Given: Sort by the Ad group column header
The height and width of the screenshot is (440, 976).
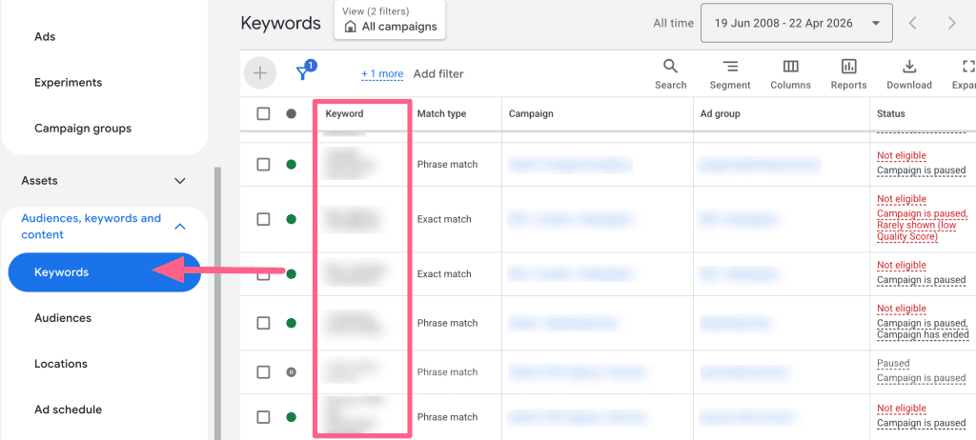Looking at the screenshot, I should [721, 114].
